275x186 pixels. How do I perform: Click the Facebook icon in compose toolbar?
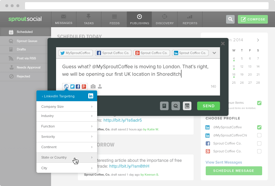coord(78,87)
